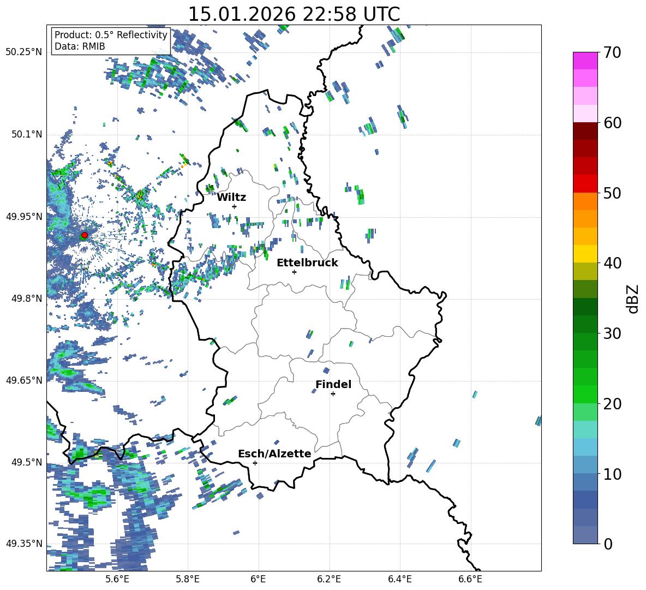The height and width of the screenshot is (590, 646).
Task: Click the Findel station cross marker
Action: [333, 394]
